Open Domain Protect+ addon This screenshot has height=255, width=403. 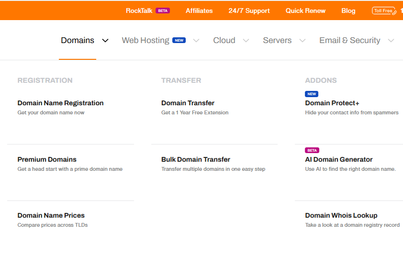click(x=332, y=103)
